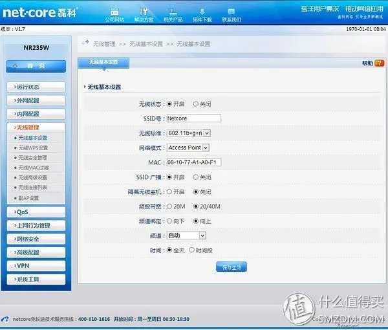388x330 pixels.
Task: Expand the 外网配置 menu
Action: [36, 100]
